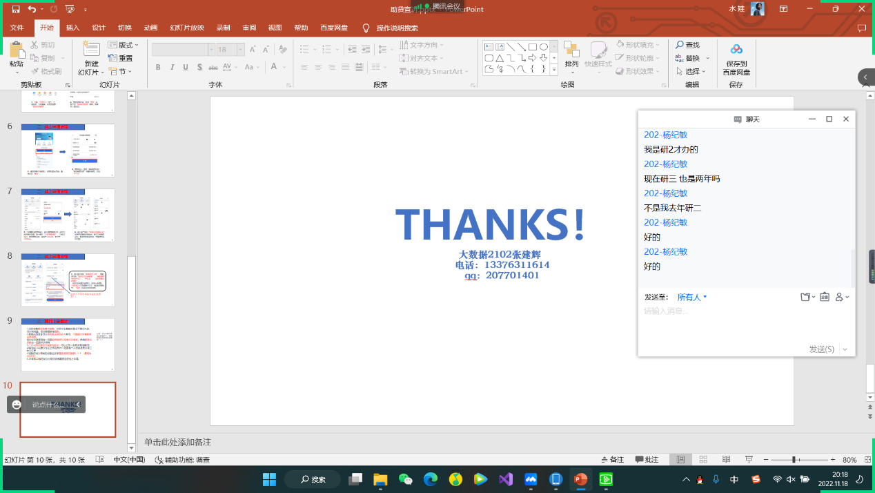Viewport: 875px width, 493px height.
Task: Start slideshow from status bar icon
Action: click(x=749, y=460)
